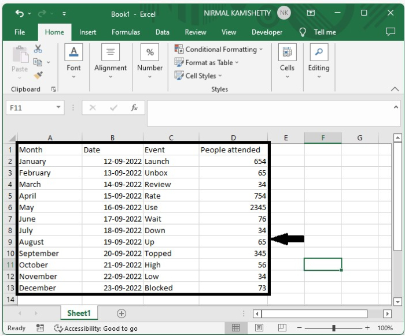Open the File tab
The image size is (405, 336).
click(20, 32)
